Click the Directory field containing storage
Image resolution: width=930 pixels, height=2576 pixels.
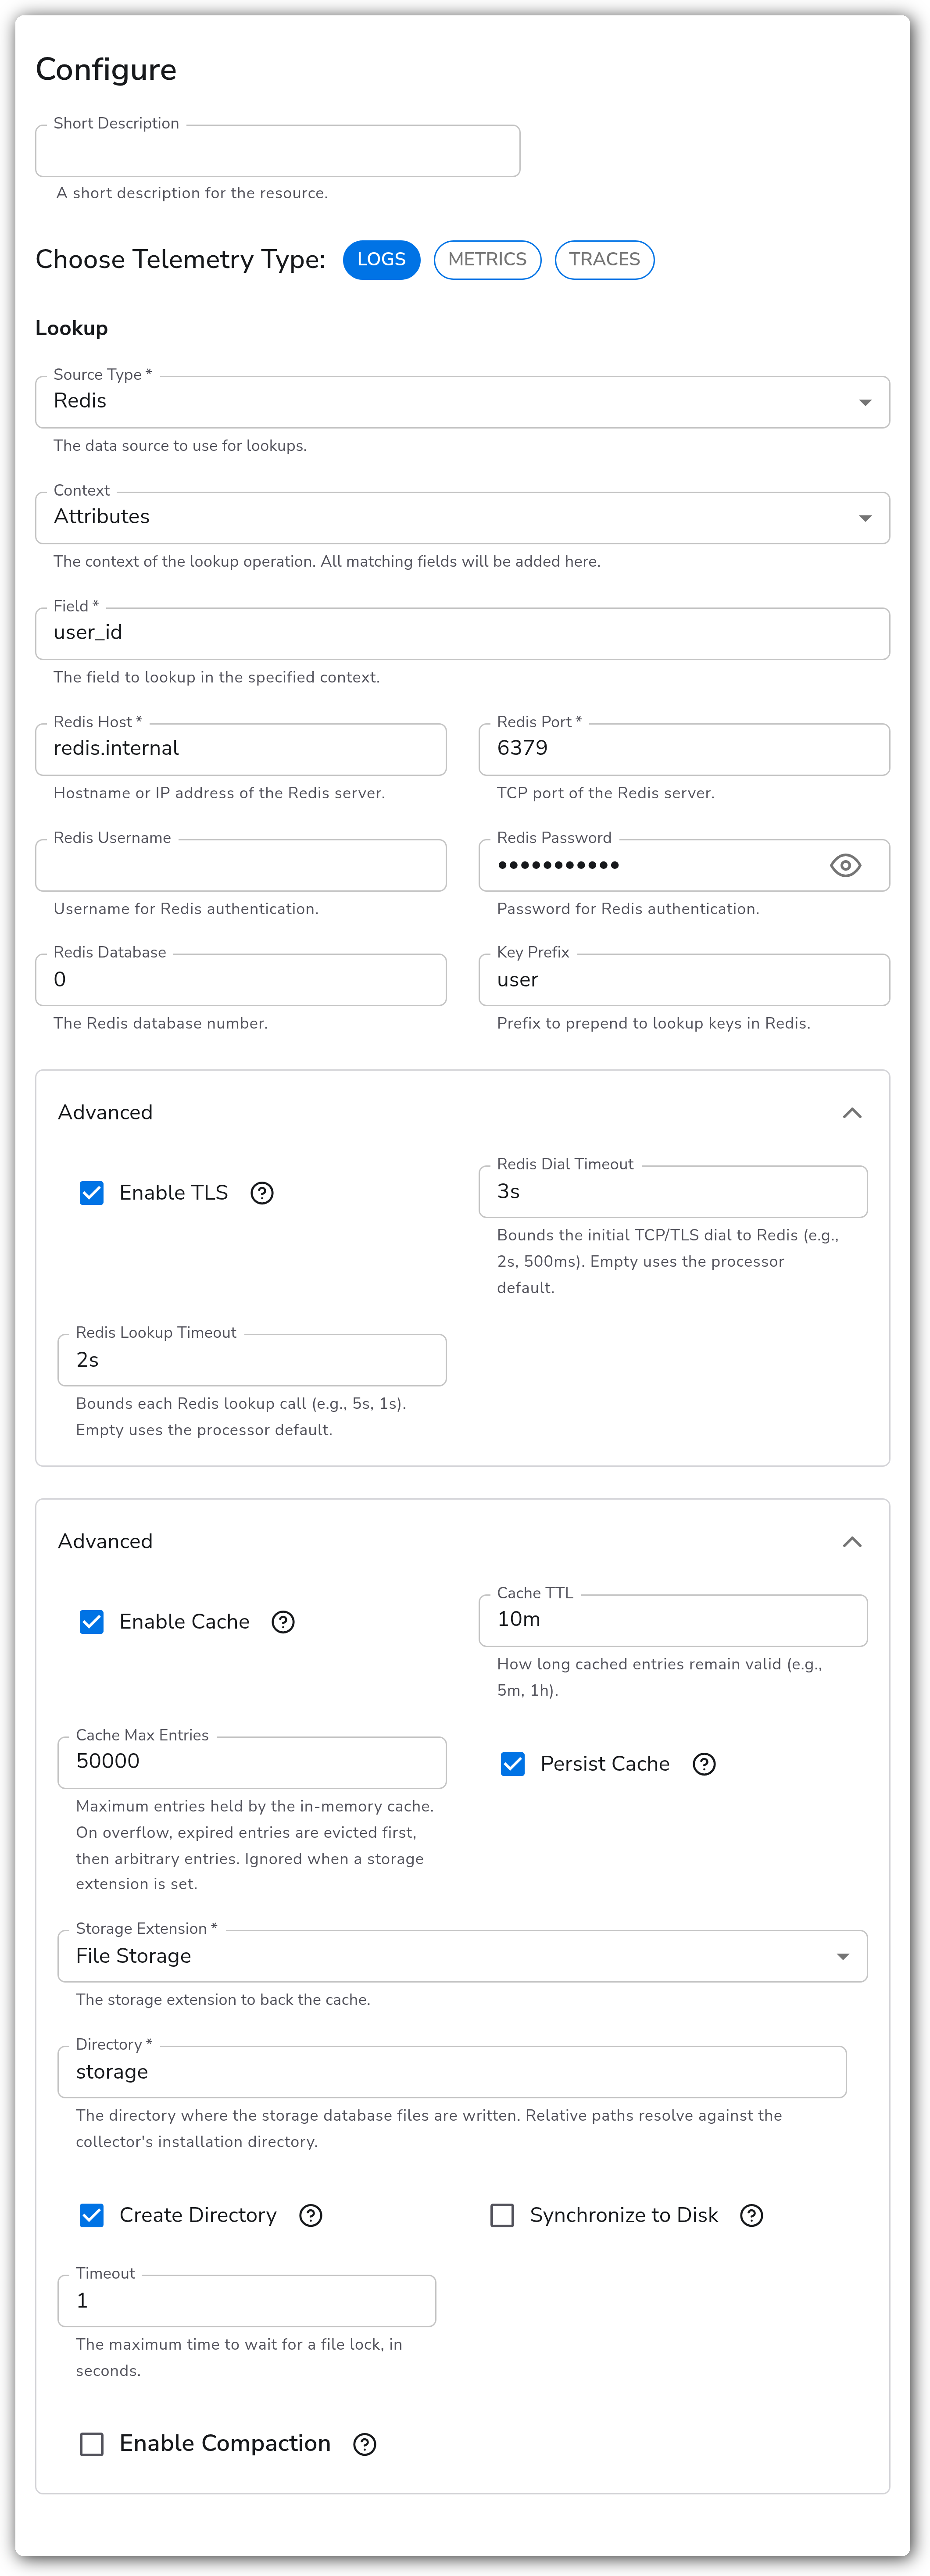tap(452, 2072)
